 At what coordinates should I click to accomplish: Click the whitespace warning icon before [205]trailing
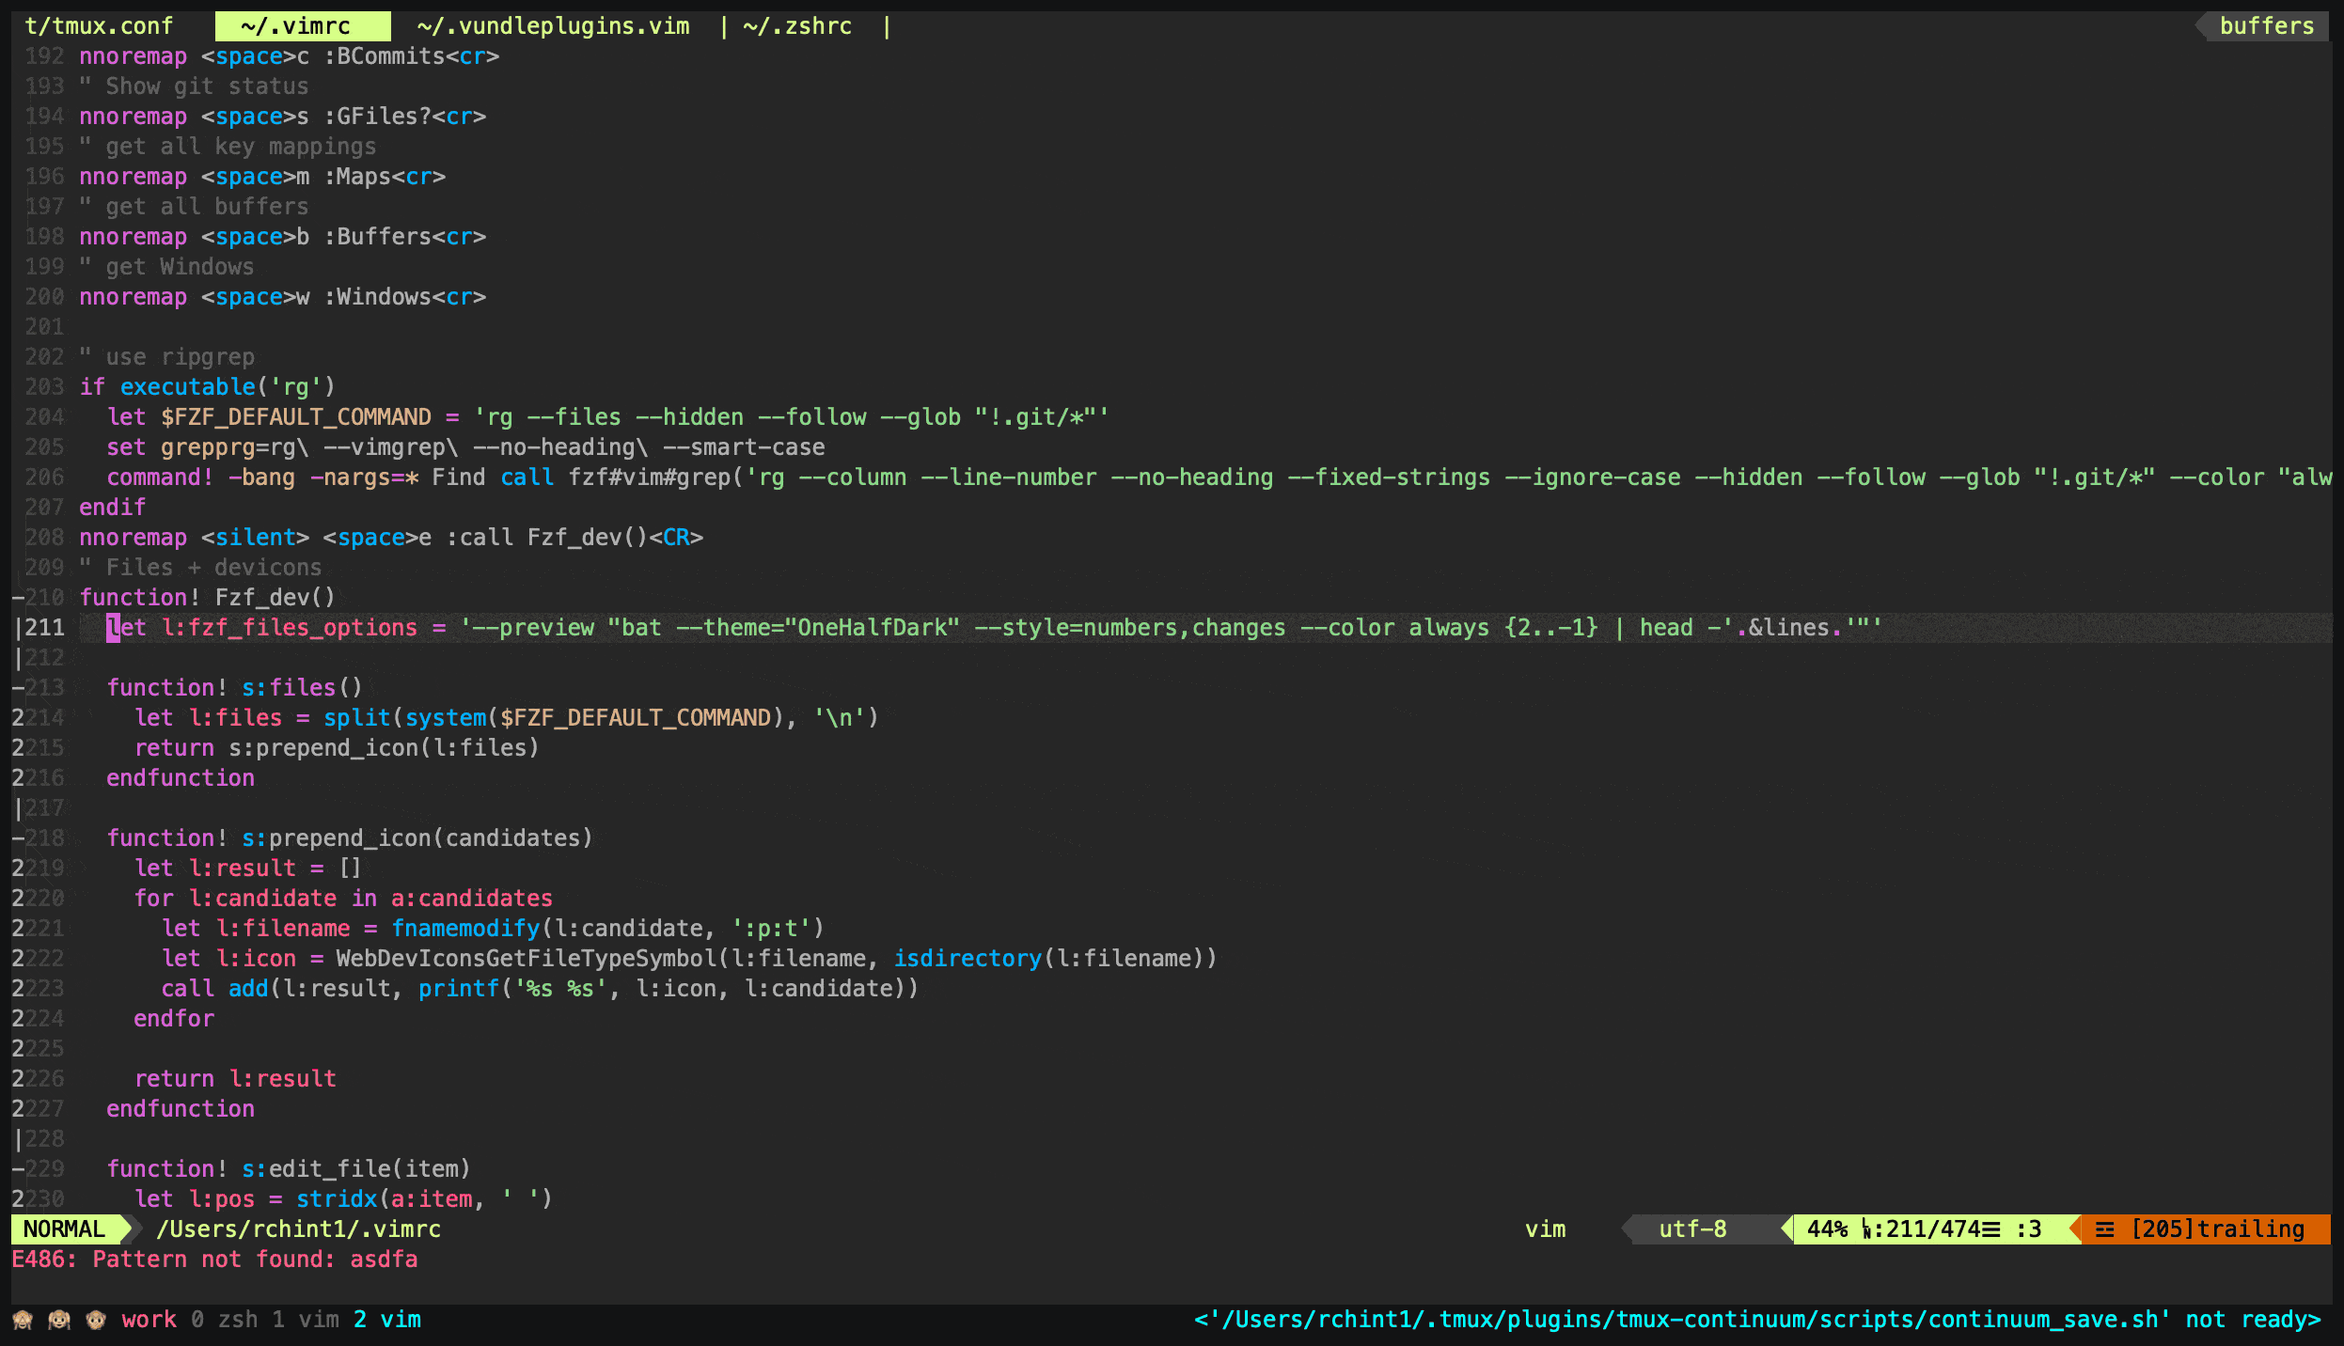pyautogui.click(x=2105, y=1229)
